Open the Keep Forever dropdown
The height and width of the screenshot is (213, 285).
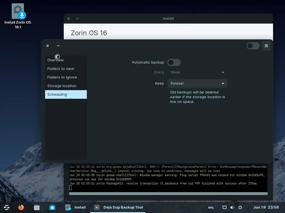click(197, 83)
